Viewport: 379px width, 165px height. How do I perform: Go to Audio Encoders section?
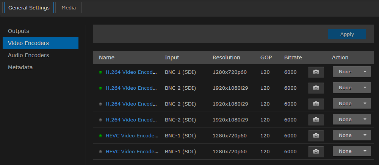coord(28,55)
